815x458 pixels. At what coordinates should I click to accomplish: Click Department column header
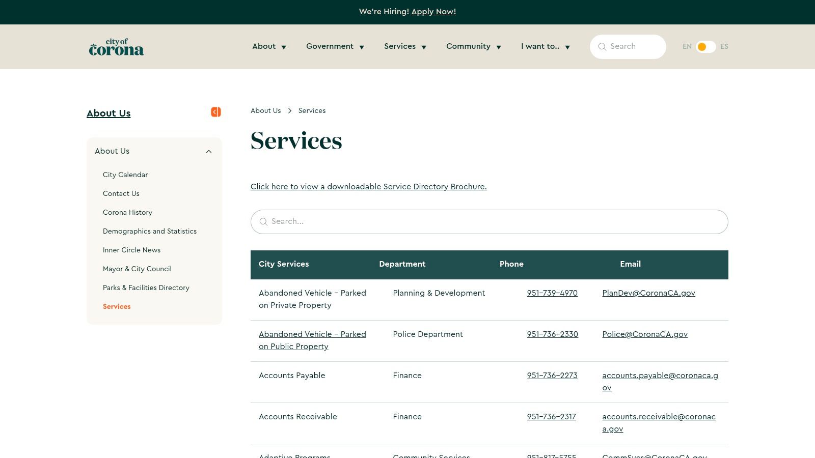click(402, 264)
